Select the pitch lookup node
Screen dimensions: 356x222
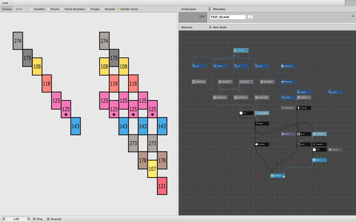coord(262,66)
